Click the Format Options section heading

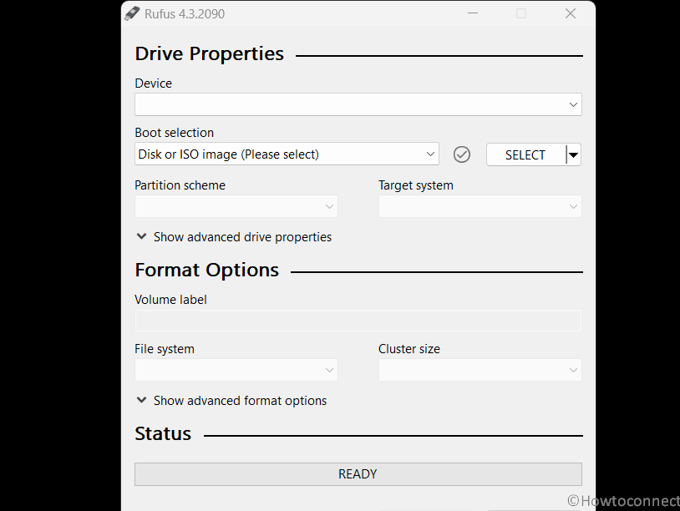point(207,271)
